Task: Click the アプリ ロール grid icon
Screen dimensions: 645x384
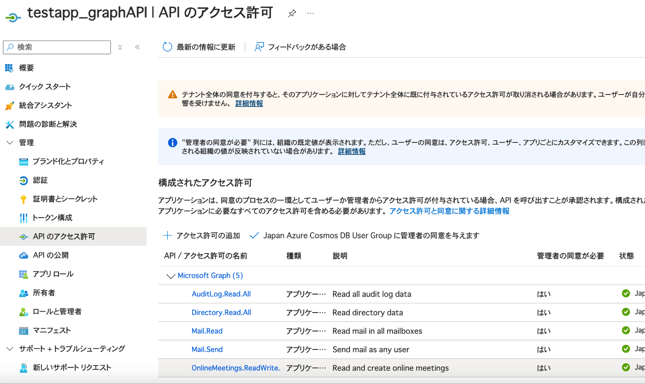Action: coord(23,274)
